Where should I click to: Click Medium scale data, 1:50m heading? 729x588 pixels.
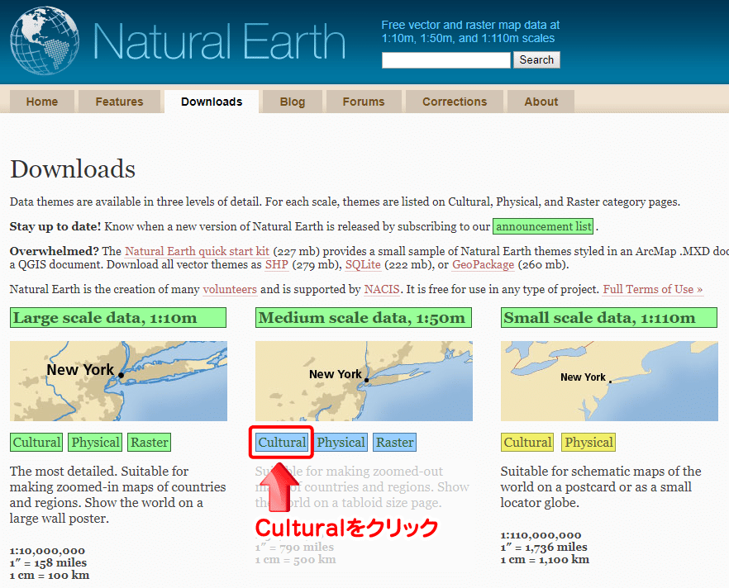coord(364,318)
